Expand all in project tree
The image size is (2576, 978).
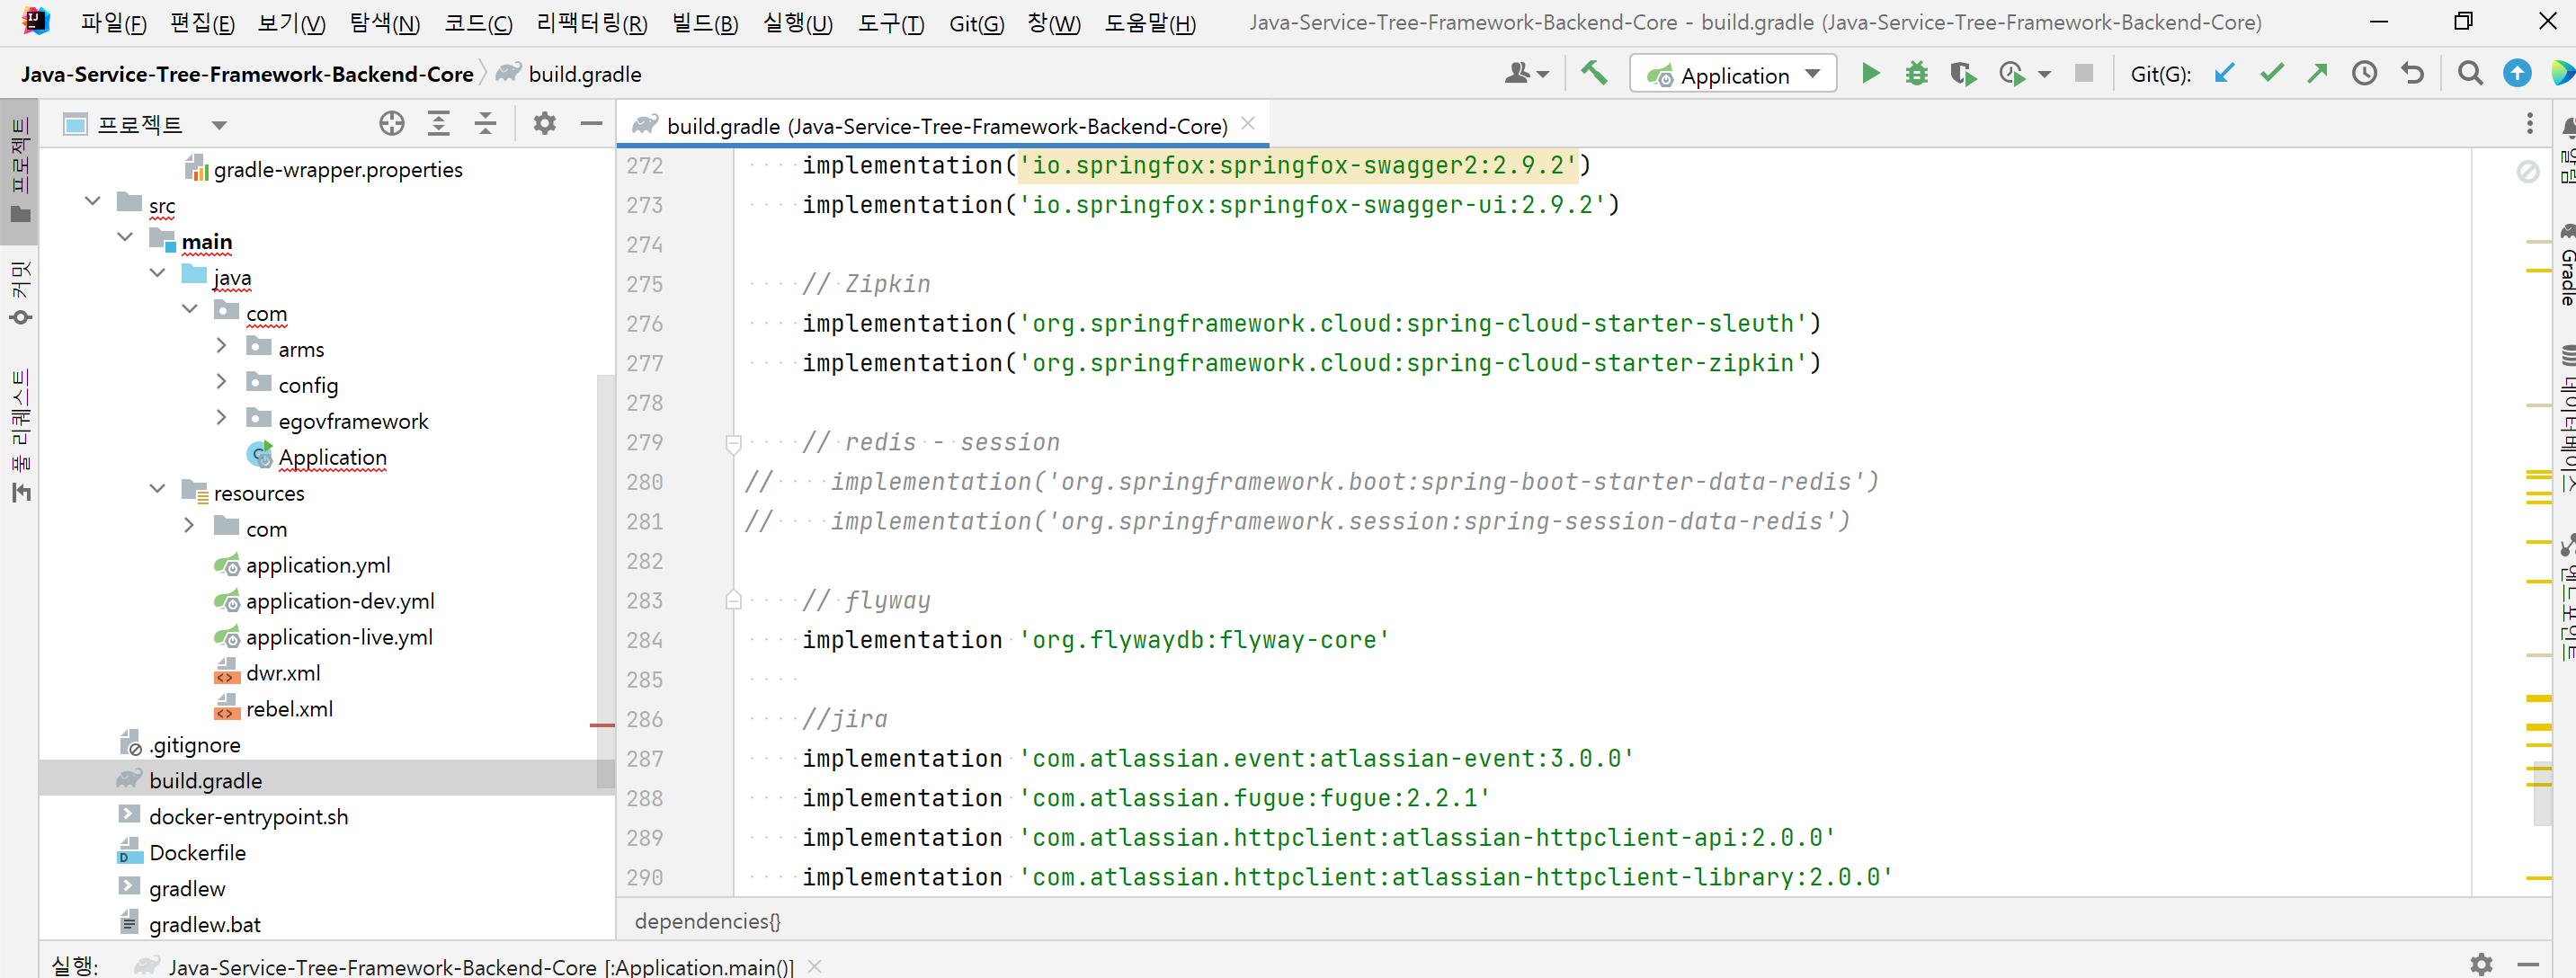(x=438, y=123)
